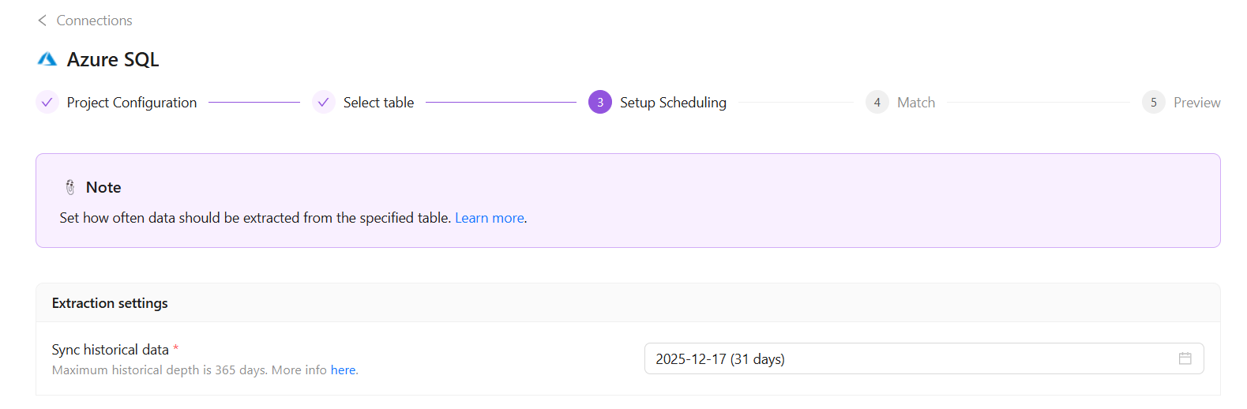
Task: Click the paperclip icon beside Note
Action: tap(70, 187)
